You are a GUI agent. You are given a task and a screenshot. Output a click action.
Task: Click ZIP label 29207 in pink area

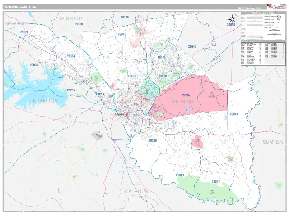186,95
